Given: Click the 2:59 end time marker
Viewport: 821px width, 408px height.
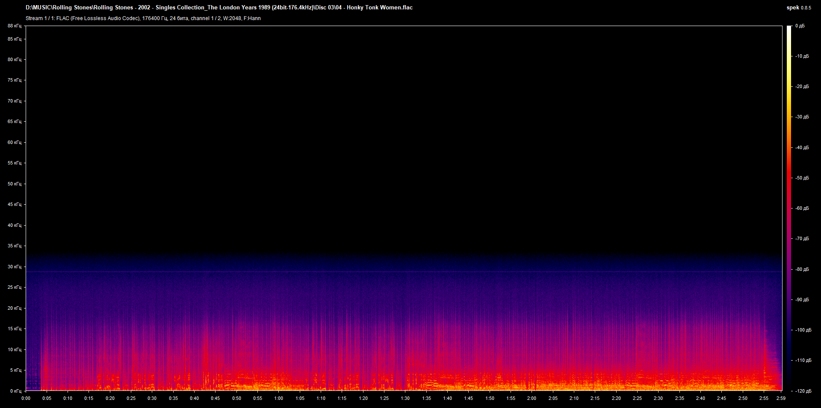Looking at the screenshot, I should click(781, 398).
